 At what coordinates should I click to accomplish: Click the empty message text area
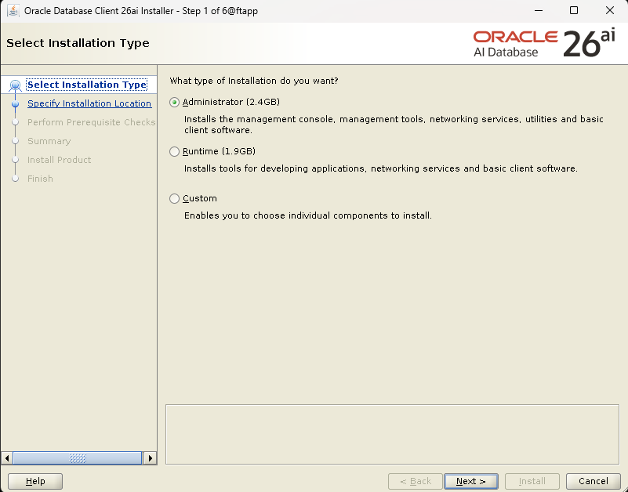click(x=392, y=434)
